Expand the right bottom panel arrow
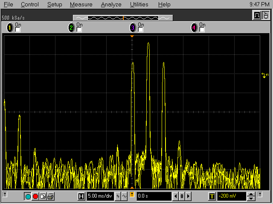The width and height of the screenshot is (273, 204). 260,194
